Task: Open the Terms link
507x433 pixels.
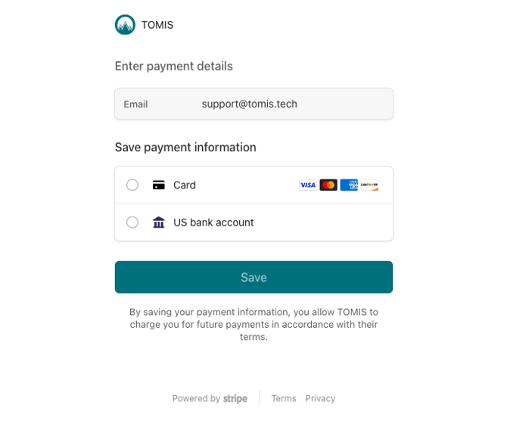Action: coord(284,398)
